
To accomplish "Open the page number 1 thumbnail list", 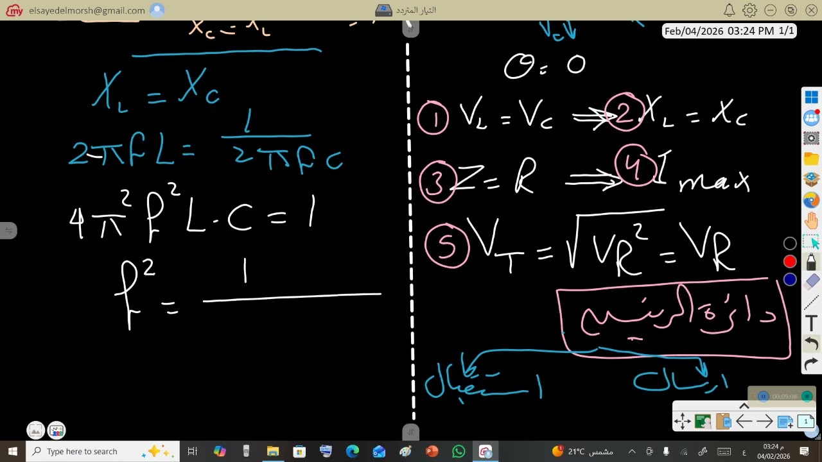I will tap(806, 422).
